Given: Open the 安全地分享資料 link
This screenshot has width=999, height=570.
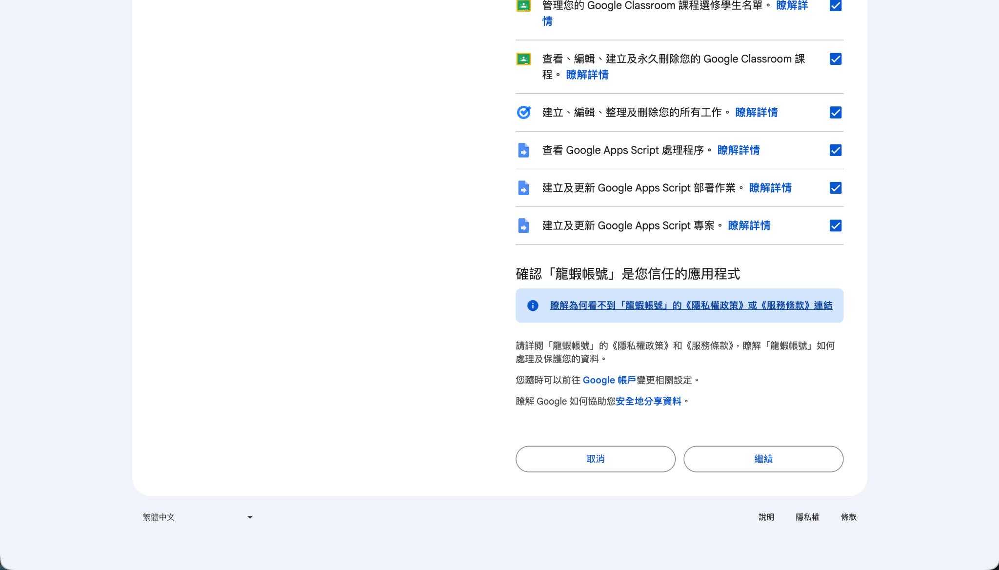Looking at the screenshot, I should click(x=648, y=401).
